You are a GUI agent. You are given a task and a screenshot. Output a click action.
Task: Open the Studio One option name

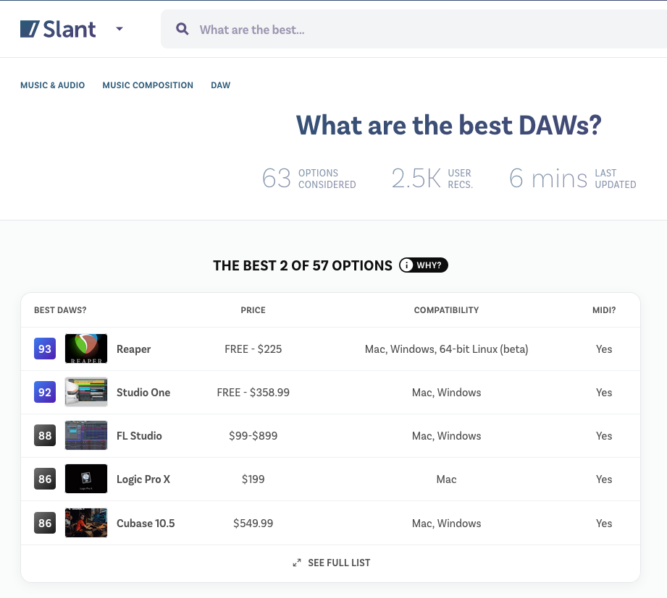(x=143, y=393)
